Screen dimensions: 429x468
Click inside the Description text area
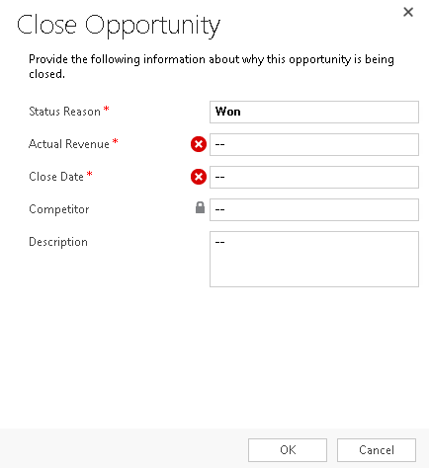pyautogui.click(x=314, y=259)
